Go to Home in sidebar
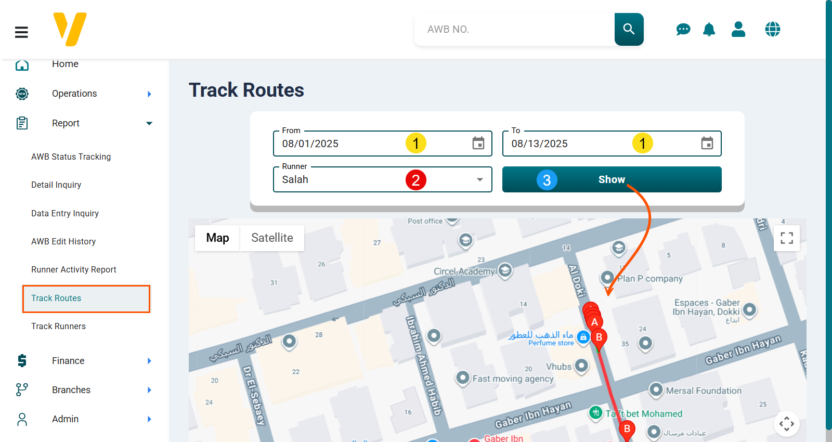Viewport: 832px width, 442px height. [65, 64]
